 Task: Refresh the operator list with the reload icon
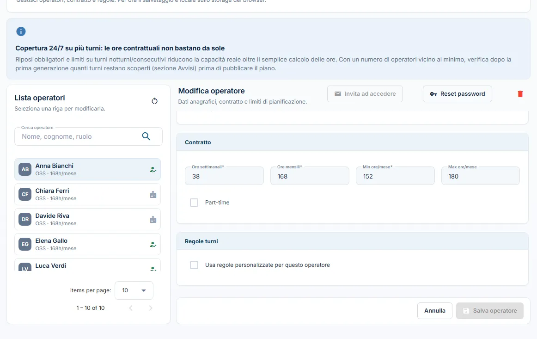pos(154,101)
